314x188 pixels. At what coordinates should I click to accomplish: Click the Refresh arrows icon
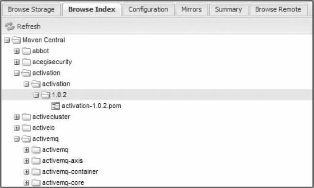click(11, 27)
